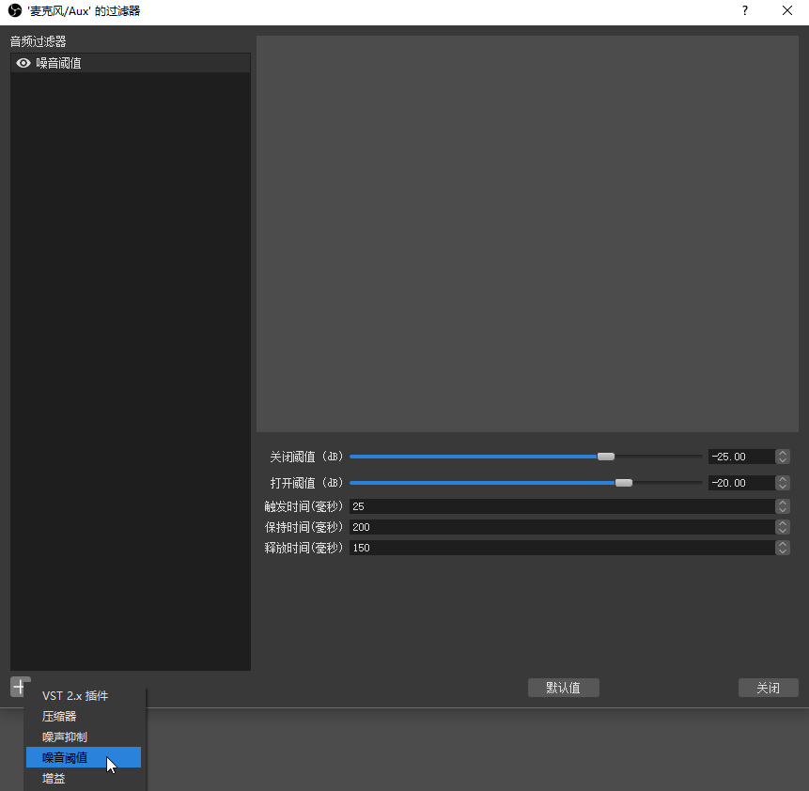809x791 pixels.
Task: Increase 打开阈值 with up arrow
Action: click(x=783, y=479)
